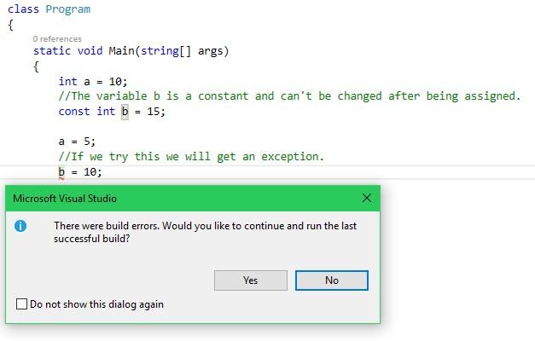Click the blue information icon in dialog
The height and width of the screenshot is (341, 535).
20,226
